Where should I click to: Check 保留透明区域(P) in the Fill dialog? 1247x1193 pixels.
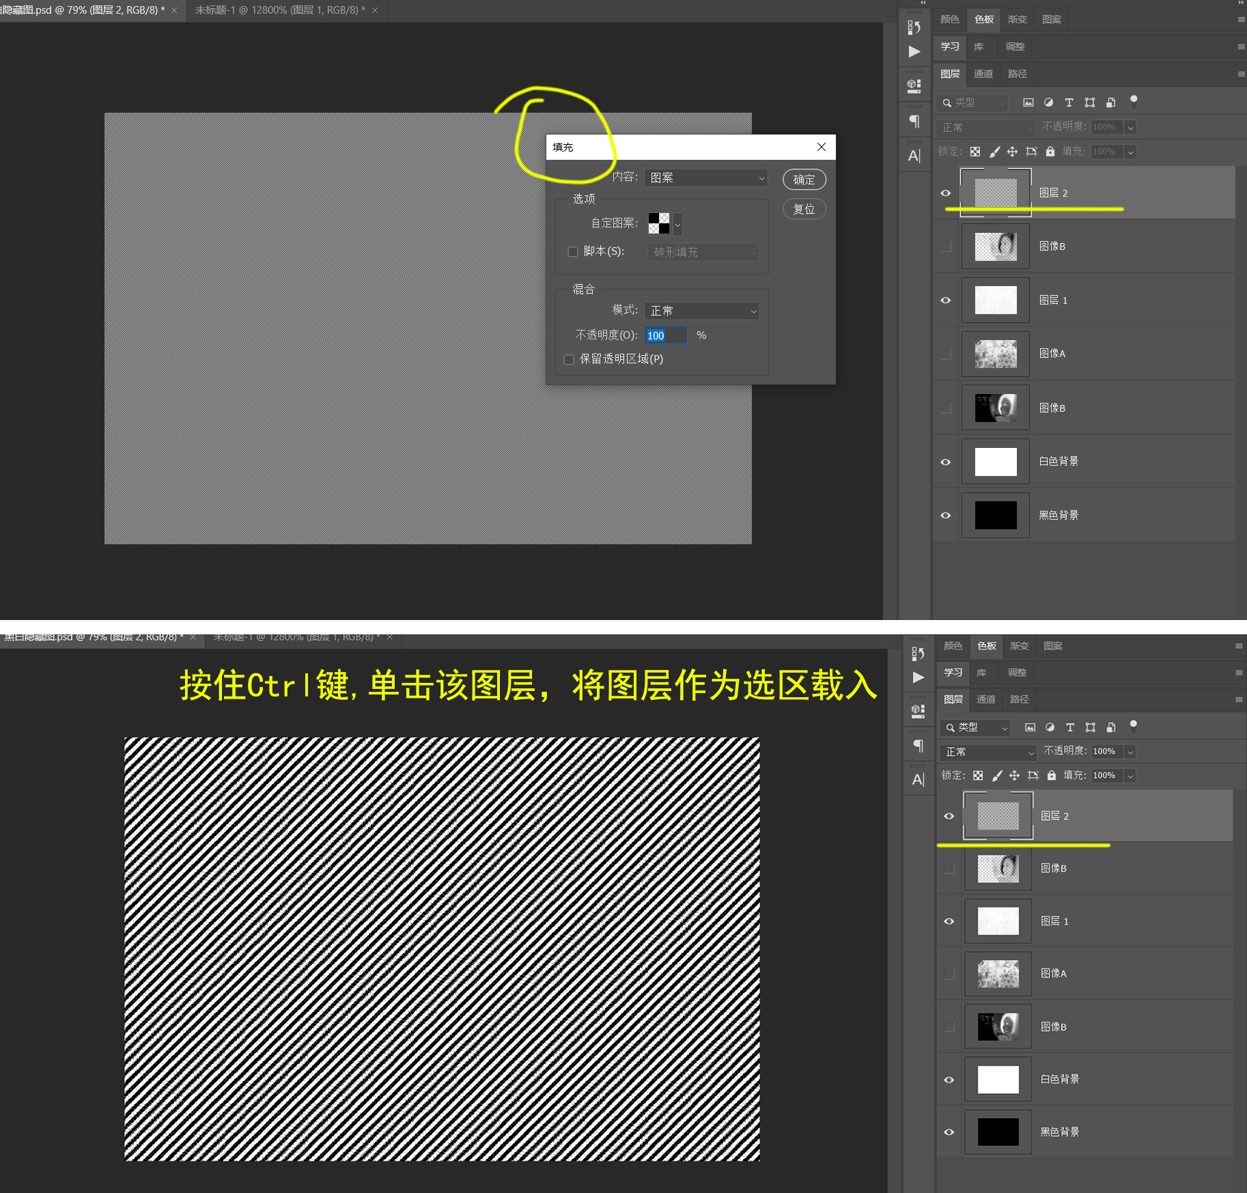pos(568,359)
